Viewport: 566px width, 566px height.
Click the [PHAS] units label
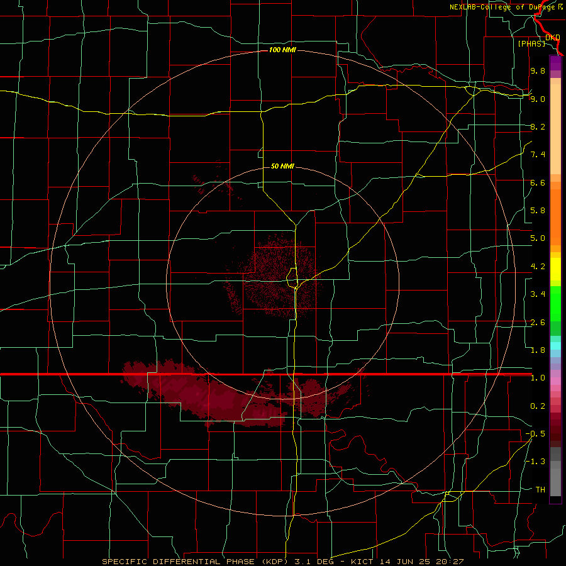point(531,44)
